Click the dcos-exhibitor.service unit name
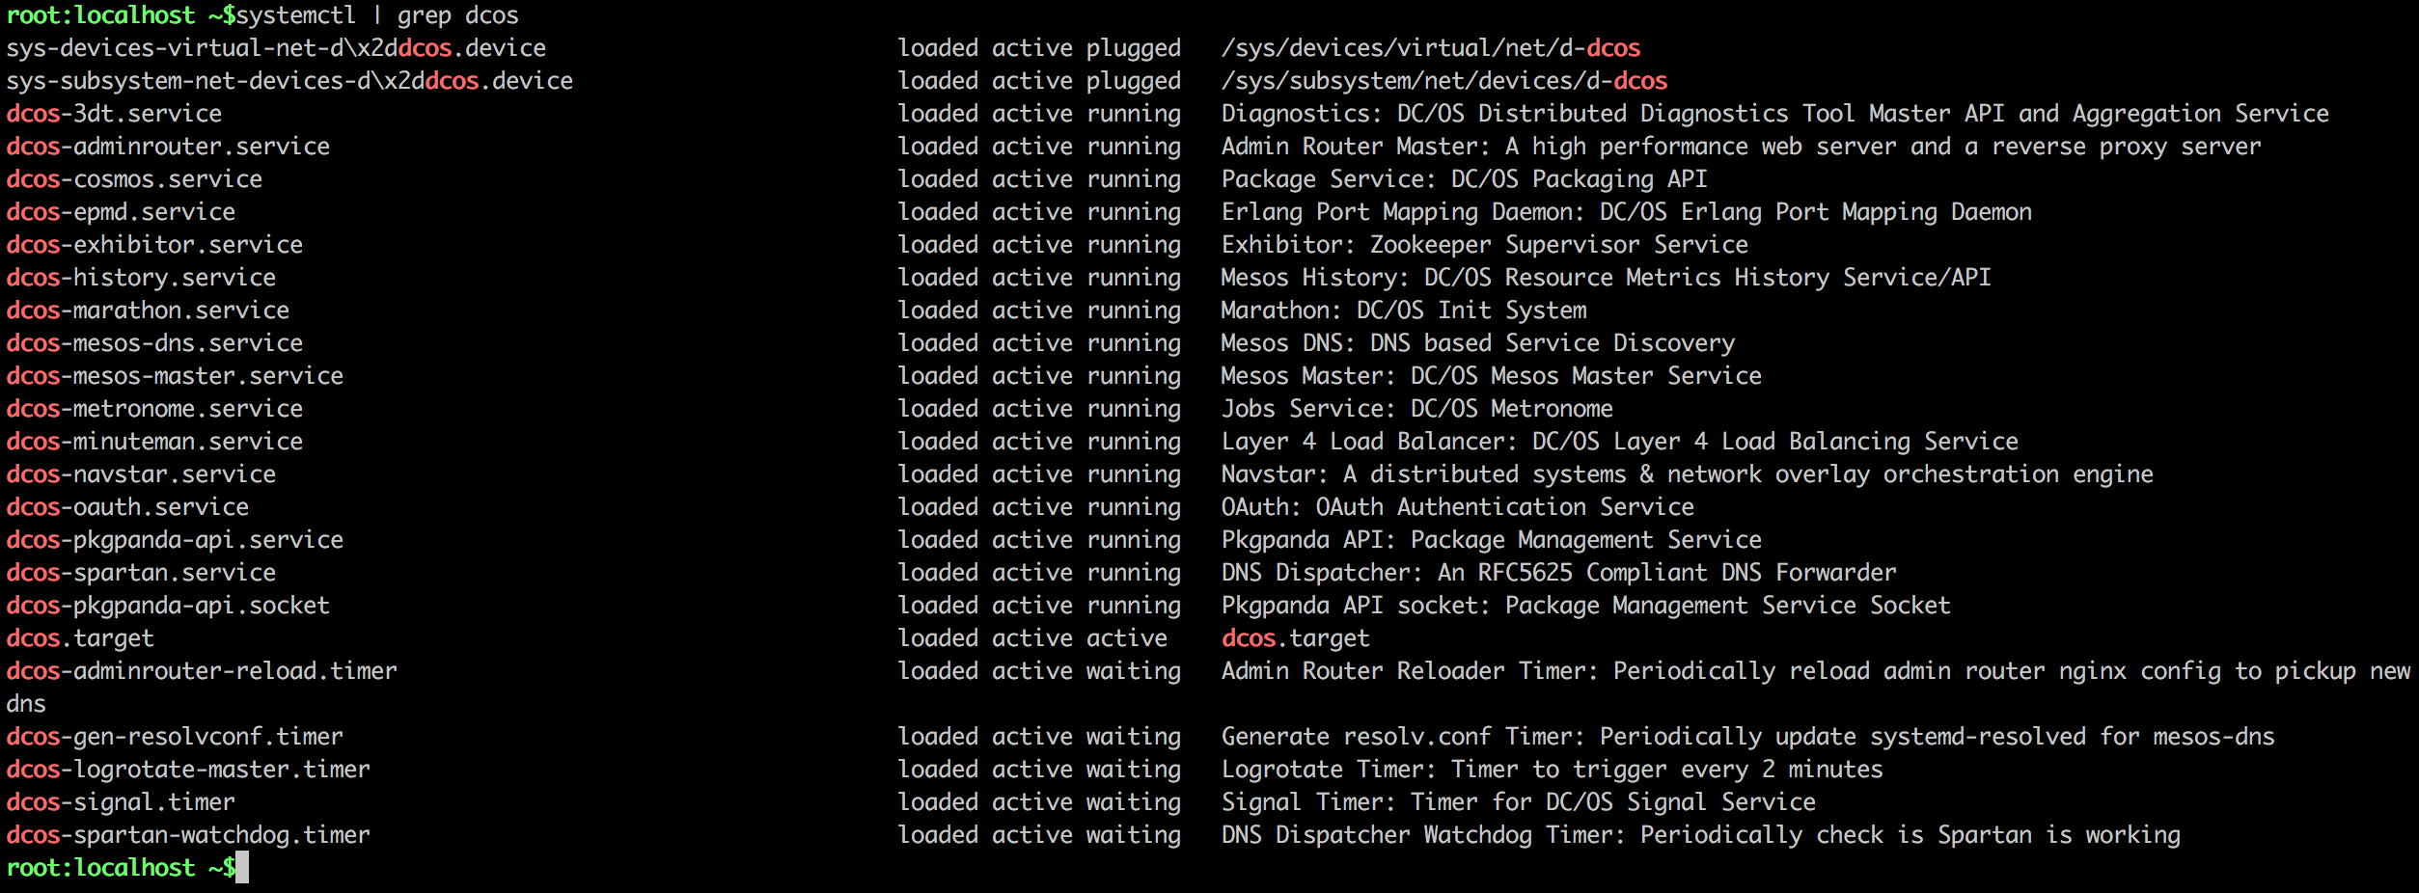This screenshot has width=2419, height=893. [154, 245]
